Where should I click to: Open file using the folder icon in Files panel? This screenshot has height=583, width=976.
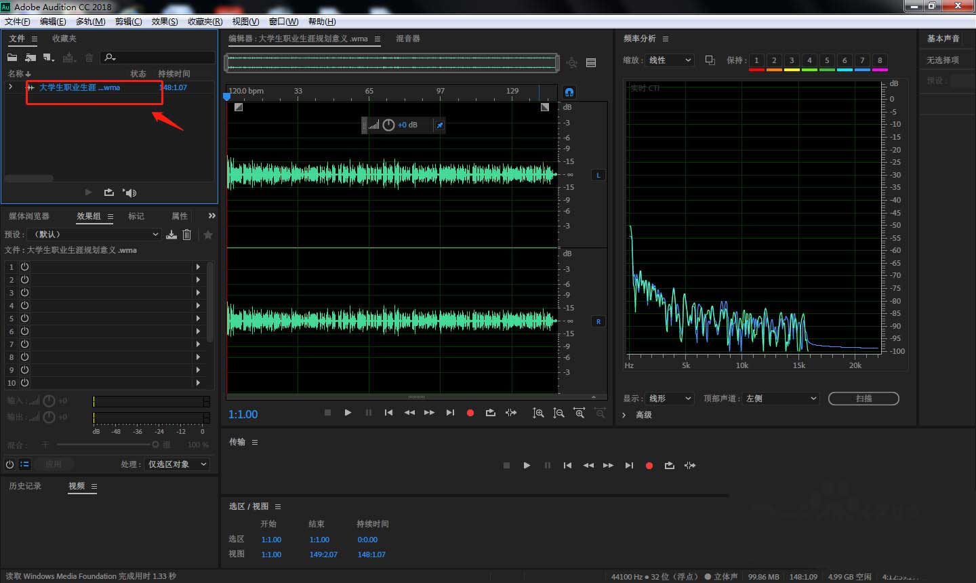[12, 58]
